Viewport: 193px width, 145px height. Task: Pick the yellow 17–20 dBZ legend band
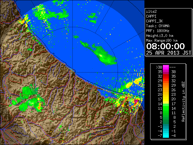pyautogui.click(x=166, y=99)
